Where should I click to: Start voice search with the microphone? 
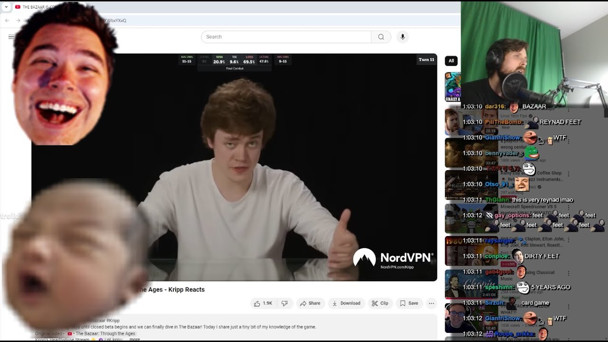pyautogui.click(x=402, y=37)
